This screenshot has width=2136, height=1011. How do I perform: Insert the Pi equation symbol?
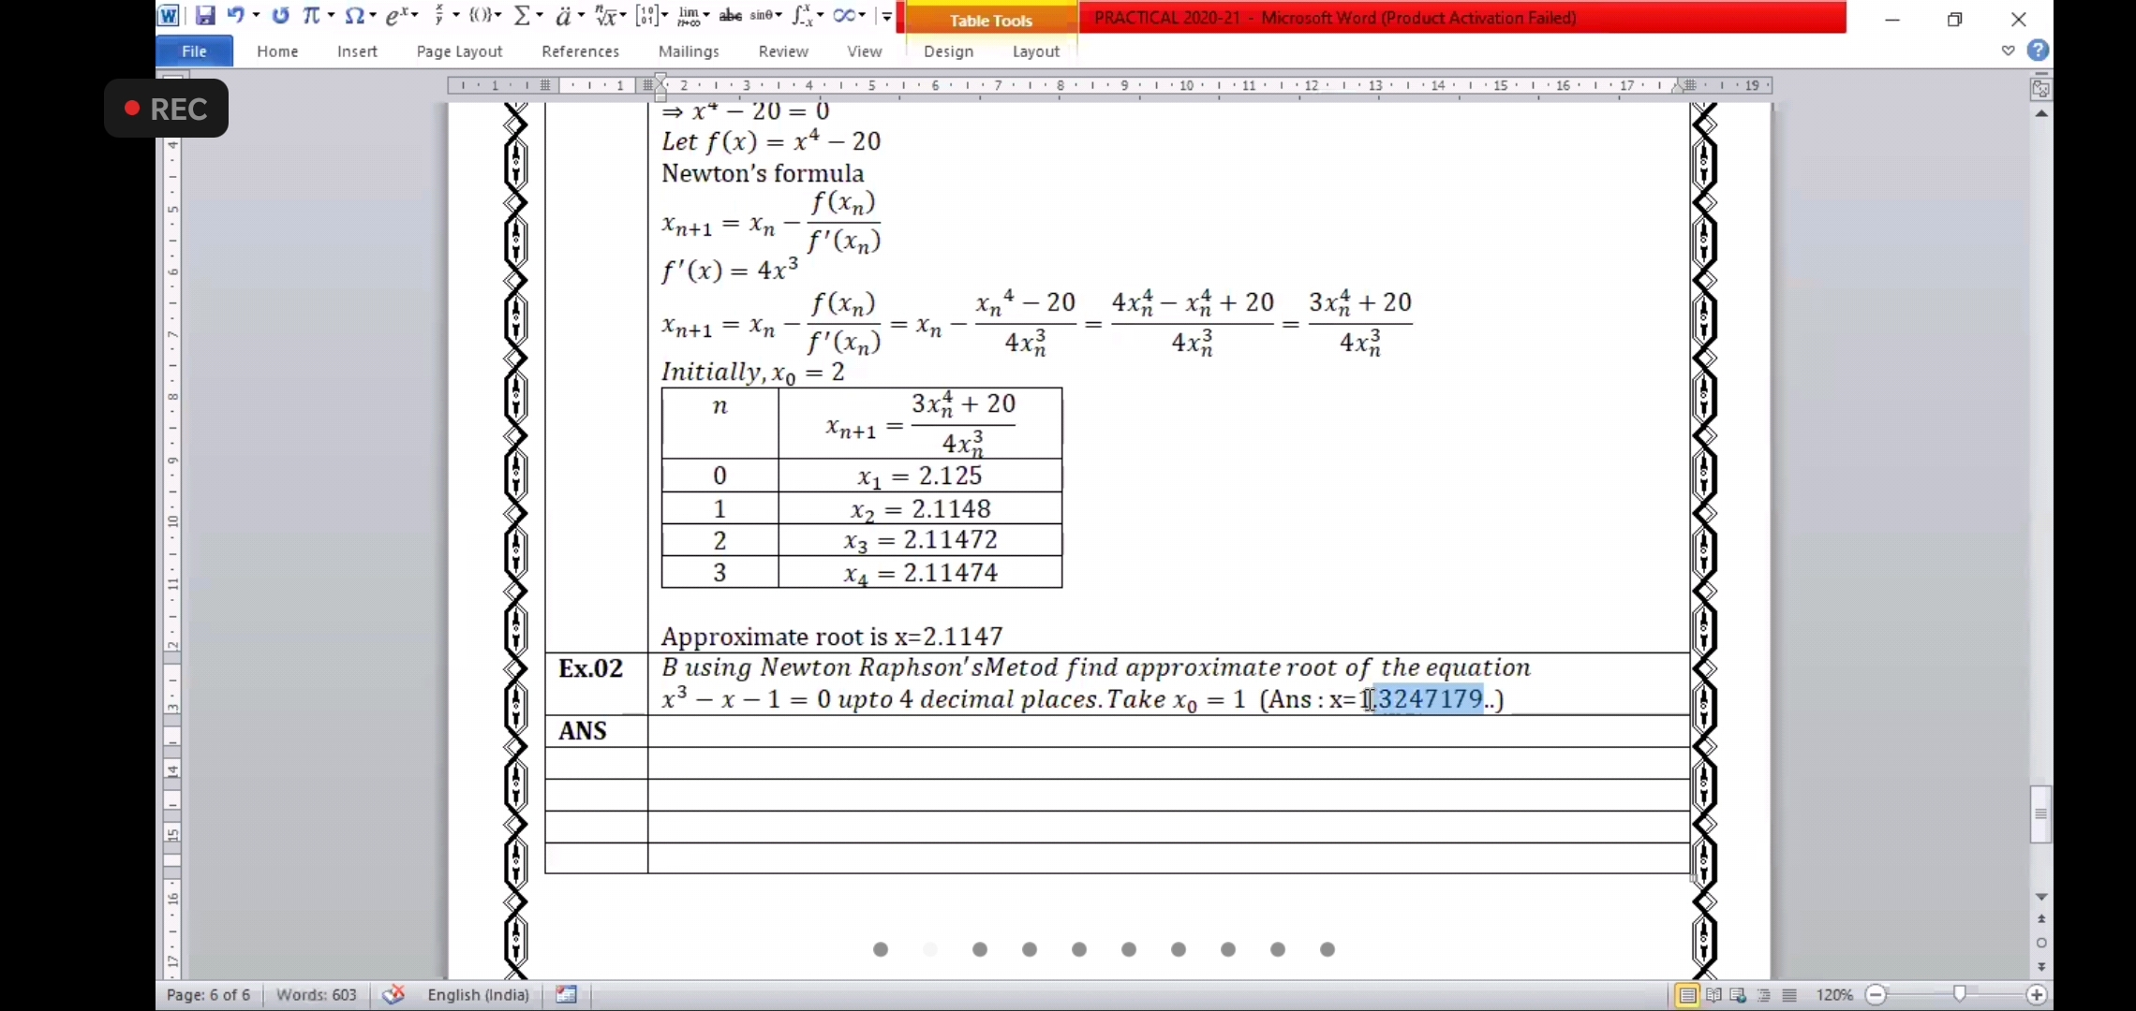tap(310, 16)
